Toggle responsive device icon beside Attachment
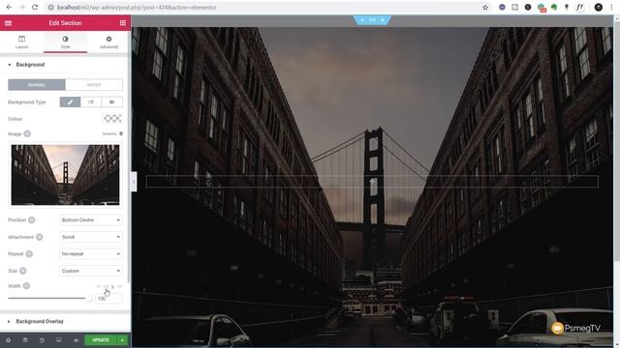 (39, 237)
